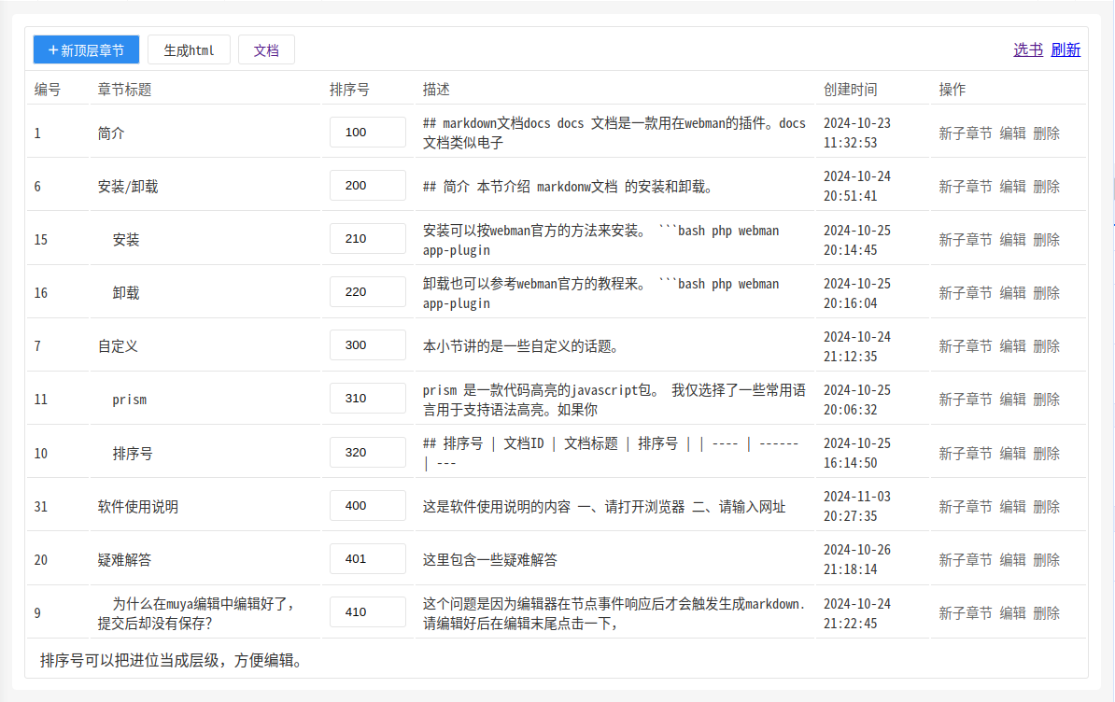Add 新子章节 under 自定义 row
Viewport: 1115px width, 702px height.
(x=965, y=346)
